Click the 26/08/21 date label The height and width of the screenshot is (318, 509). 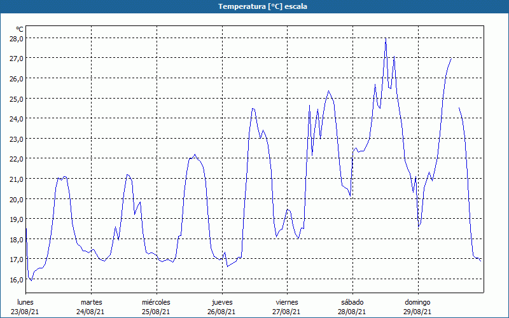[x=221, y=312]
